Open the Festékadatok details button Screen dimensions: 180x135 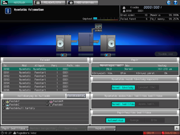point(76,96)
